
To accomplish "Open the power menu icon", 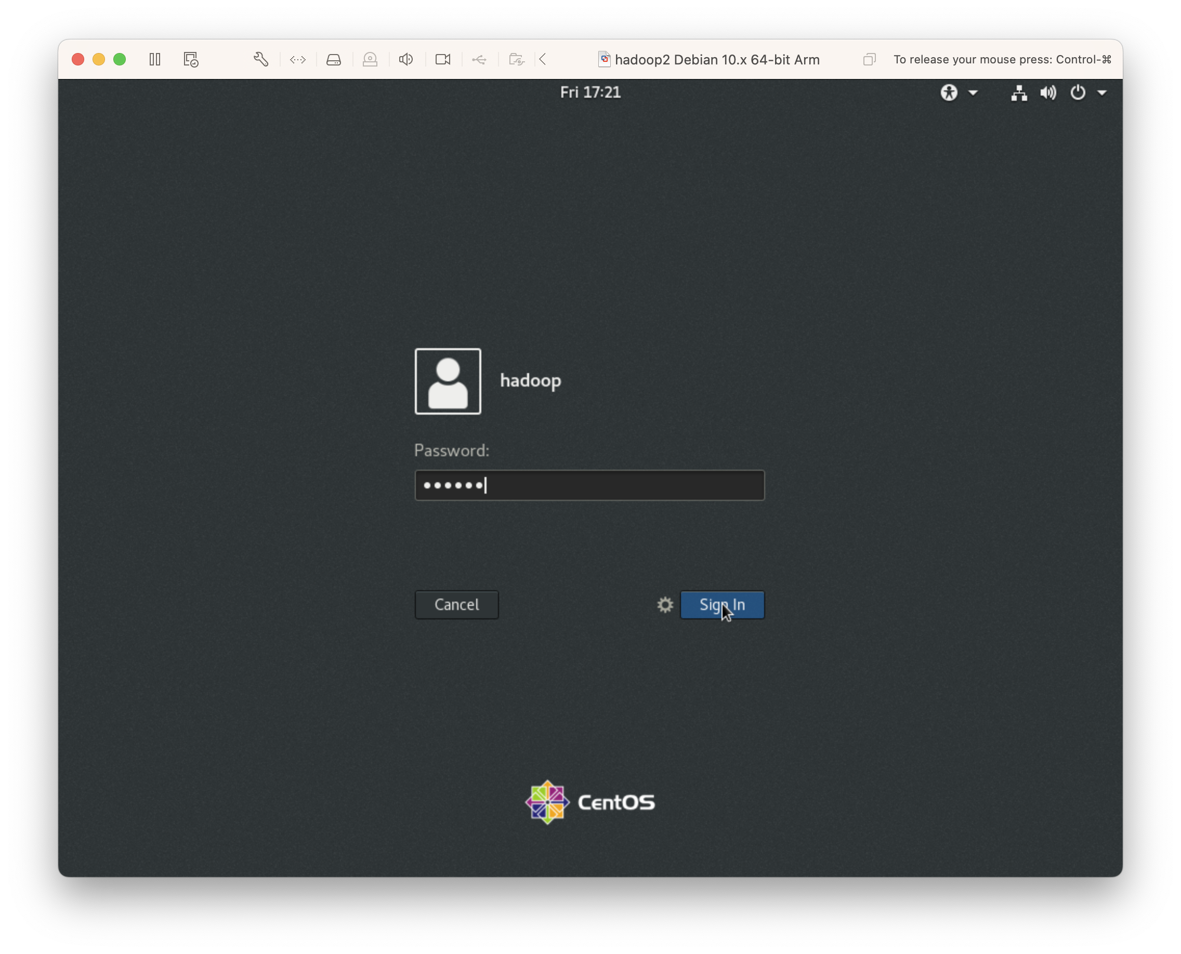I will (1078, 92).
